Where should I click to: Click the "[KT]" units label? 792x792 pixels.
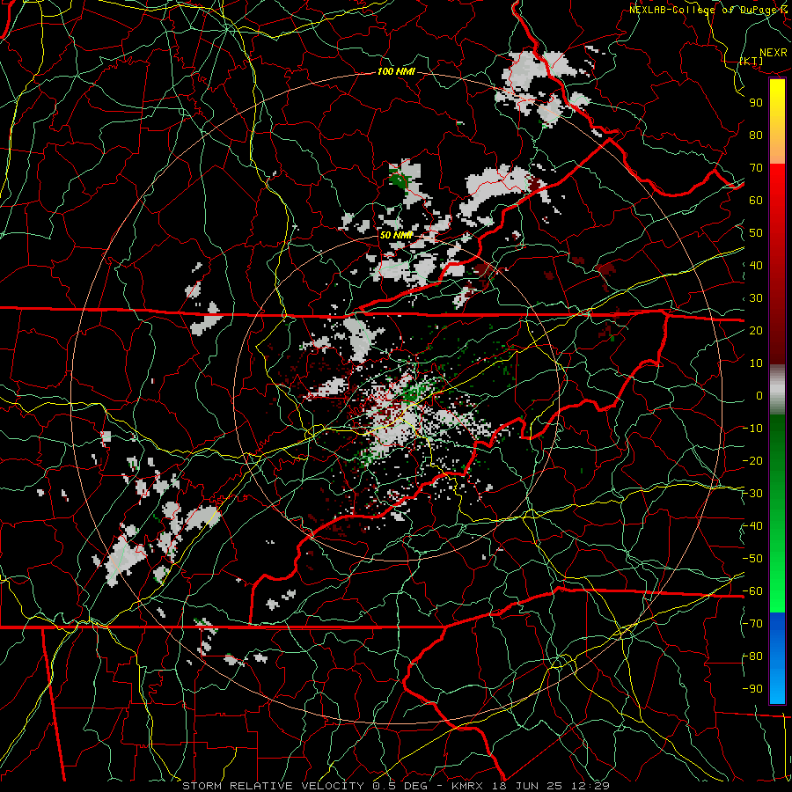click(752, 61)
